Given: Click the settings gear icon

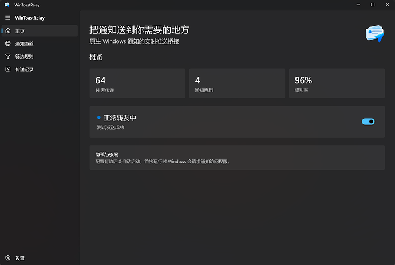Looking at the screenshot, I should (8, 258).
